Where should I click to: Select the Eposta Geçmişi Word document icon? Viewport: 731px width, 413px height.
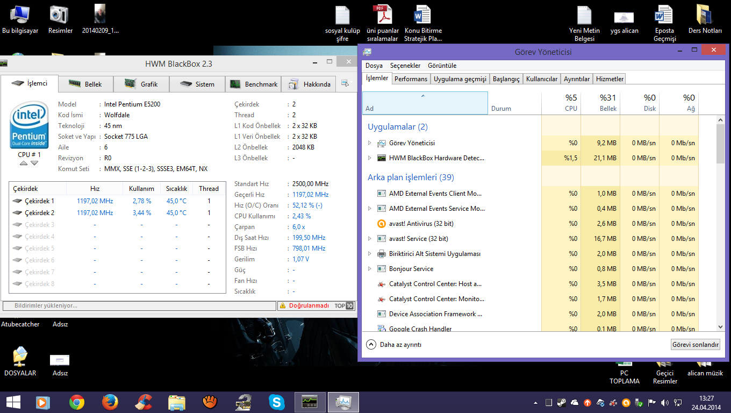click(x=665, y=24)
